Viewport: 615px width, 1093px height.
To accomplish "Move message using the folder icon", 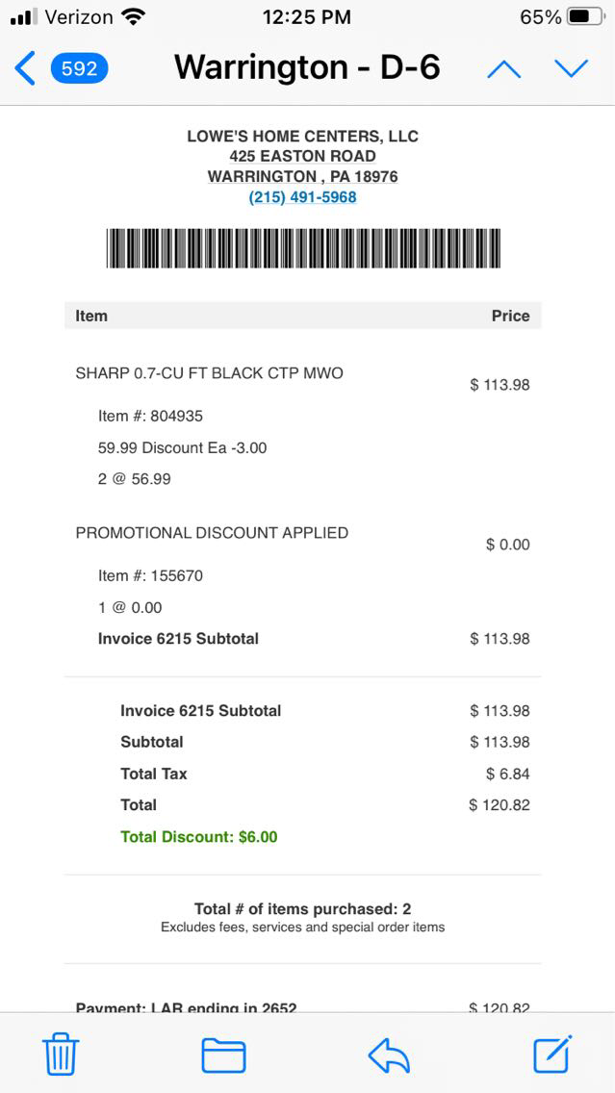I will click(223, 1055).
